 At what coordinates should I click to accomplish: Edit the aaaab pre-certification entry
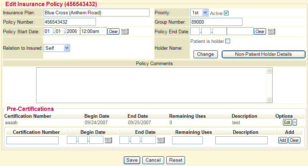pyautogui.click(x=287, y=122)
